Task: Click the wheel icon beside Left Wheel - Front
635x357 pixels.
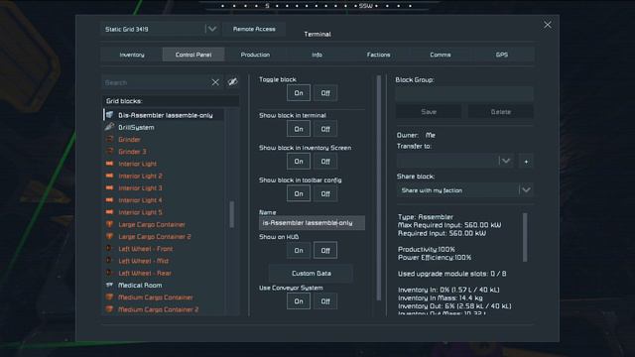Action: (109, 249)
